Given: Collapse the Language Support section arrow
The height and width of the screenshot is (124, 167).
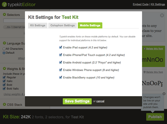Looking at the screenshot, I should pos(4,43).
